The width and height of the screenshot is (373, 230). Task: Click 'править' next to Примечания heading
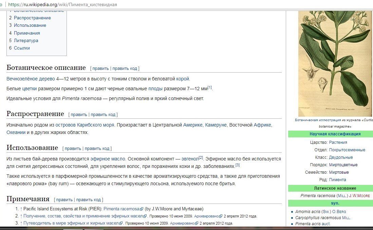(x=64, y=200)
